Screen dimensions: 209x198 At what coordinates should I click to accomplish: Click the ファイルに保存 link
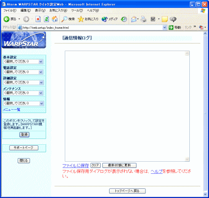pyautogui.click(x=76, y=165)
